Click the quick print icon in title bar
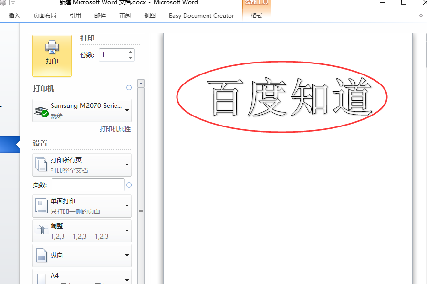427x284 pixels. coord(3,3)
